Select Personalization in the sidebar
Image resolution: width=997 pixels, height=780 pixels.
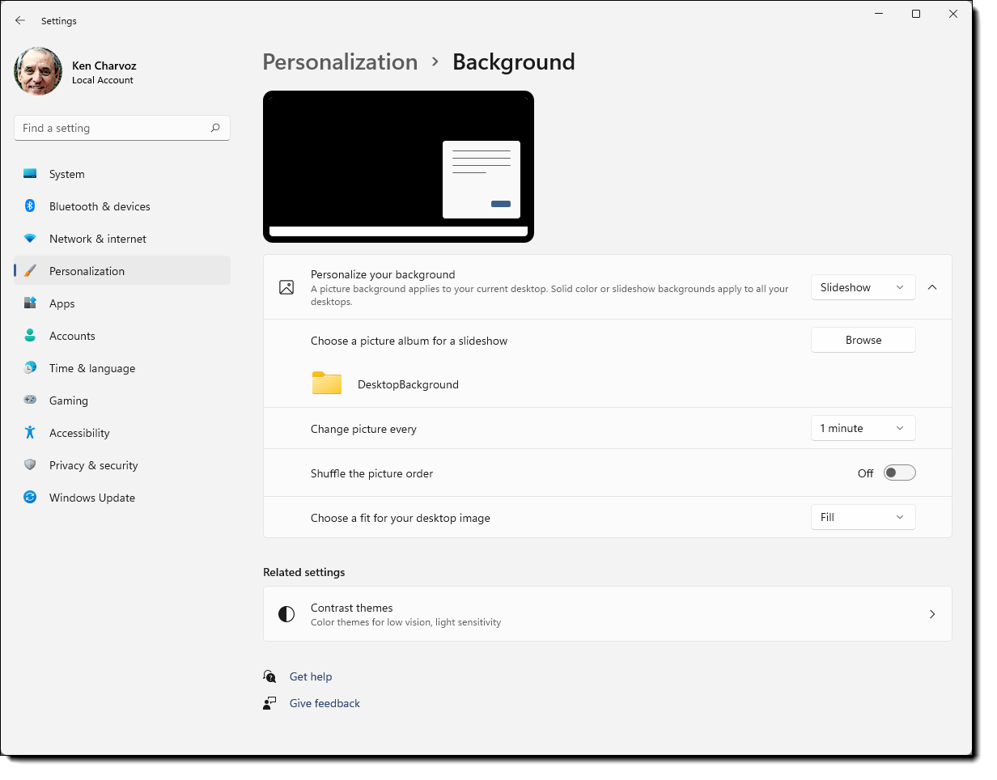click(122, 271)
